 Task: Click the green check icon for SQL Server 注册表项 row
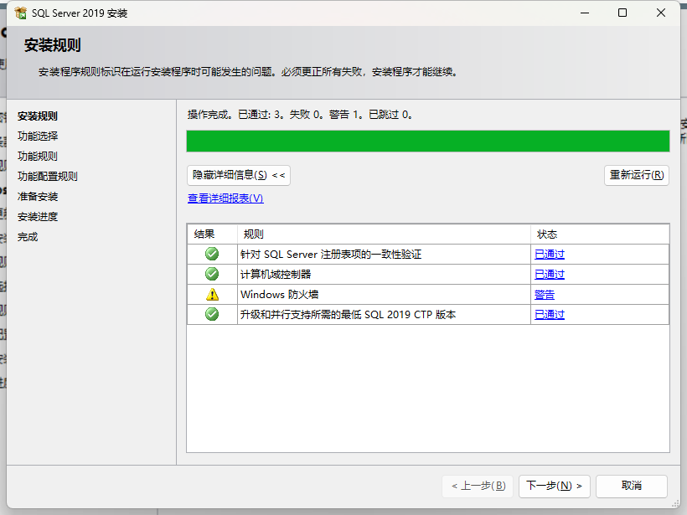click(x=212, y=254)
